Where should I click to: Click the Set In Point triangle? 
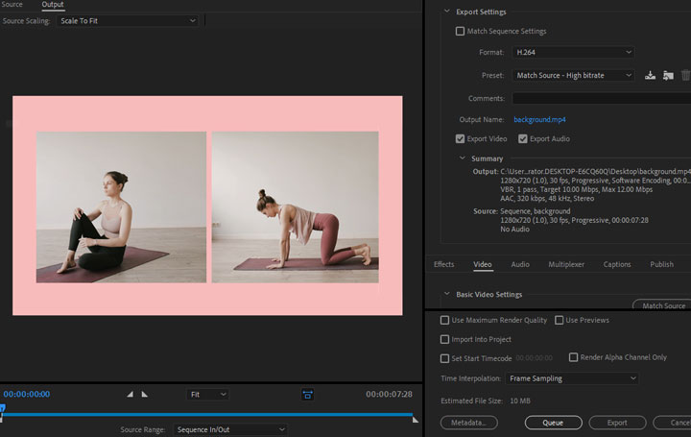131,395
